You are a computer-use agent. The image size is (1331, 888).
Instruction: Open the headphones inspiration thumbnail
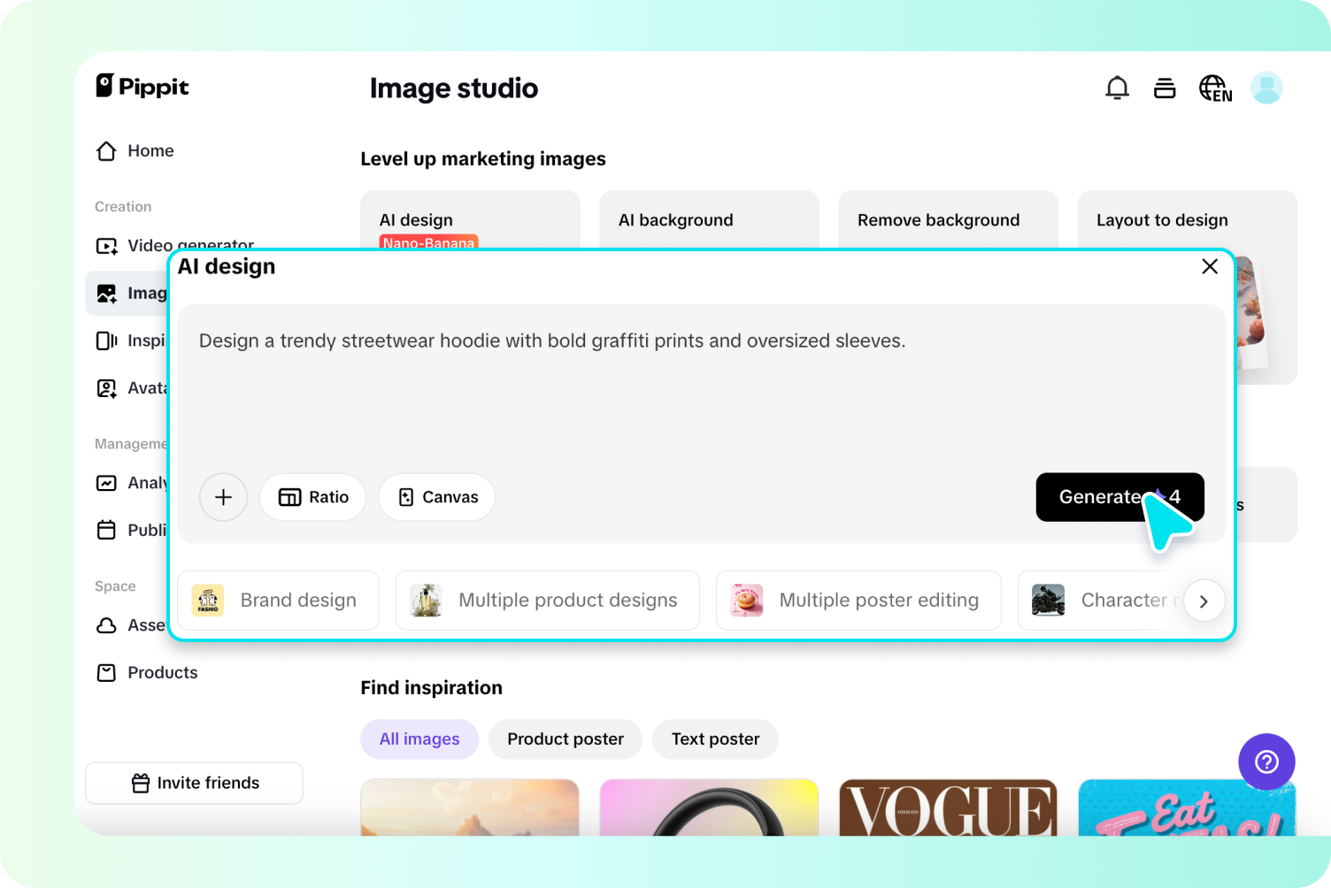tap(709, 808)
